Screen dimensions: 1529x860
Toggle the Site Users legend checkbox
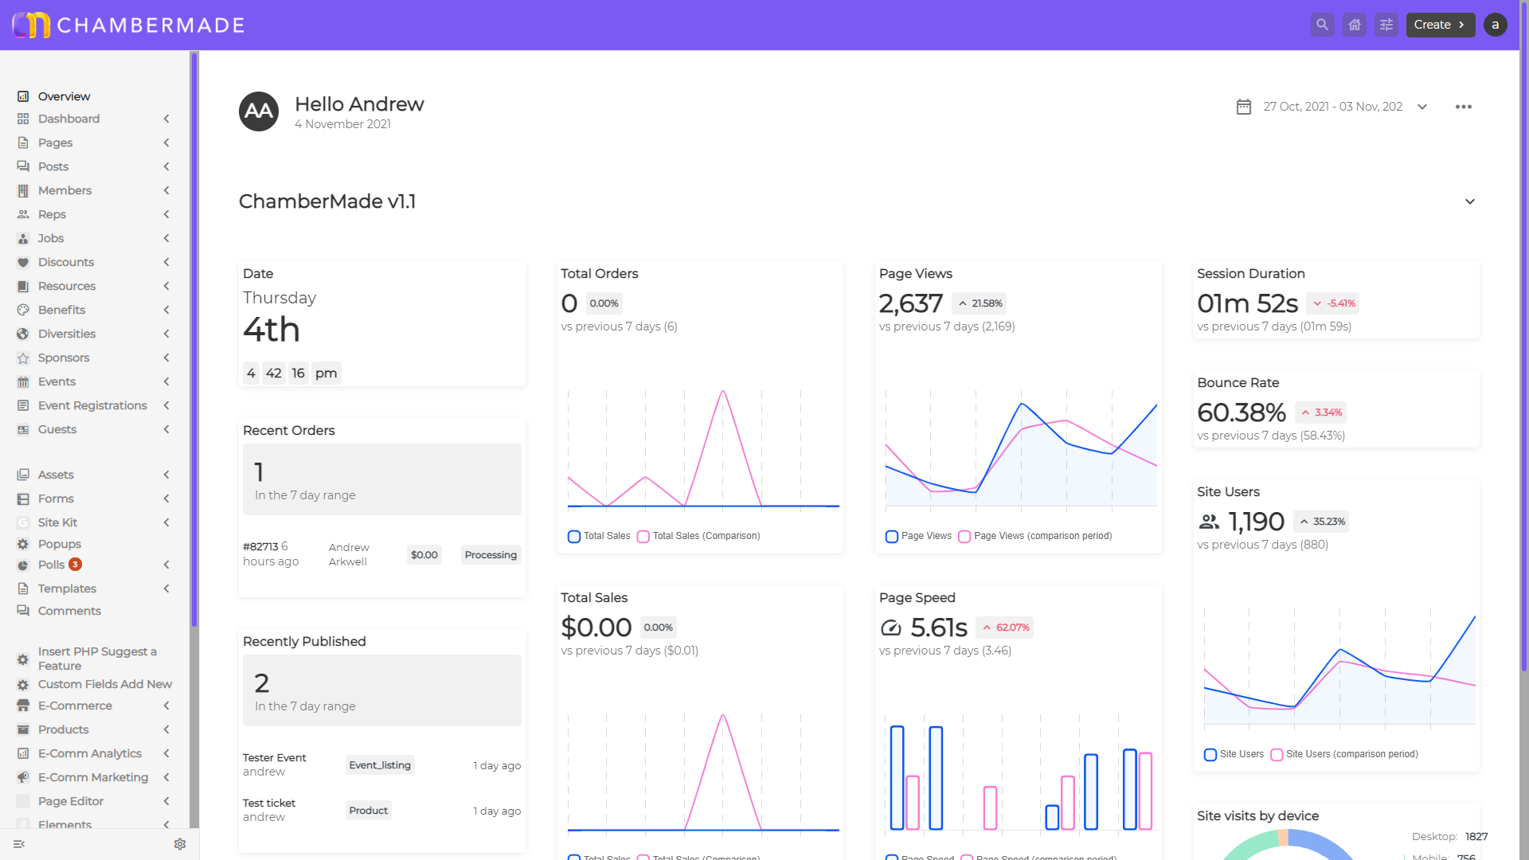click(x=1210, y=755)
